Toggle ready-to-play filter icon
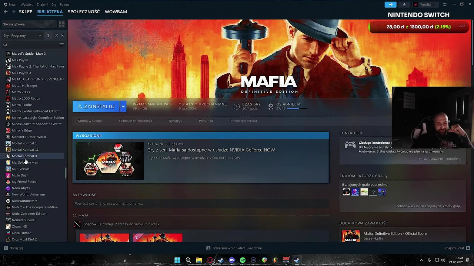The image size is (474, 266). pos(63,35)
